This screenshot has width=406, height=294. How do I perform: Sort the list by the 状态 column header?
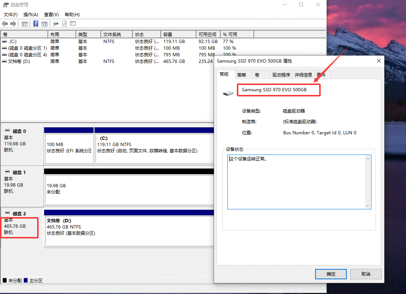[x=147, y=35]
